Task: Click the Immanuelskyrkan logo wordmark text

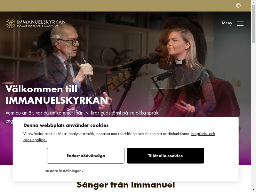Action: pos(41,23)
